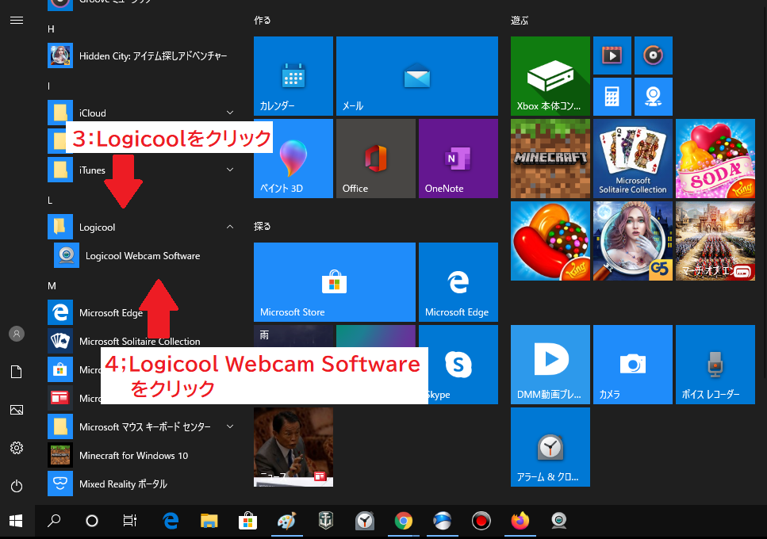Viewport: 767px width, 539px height.
Task: Open Mixed Reality ポータル from list
Action: click(142, 484)
